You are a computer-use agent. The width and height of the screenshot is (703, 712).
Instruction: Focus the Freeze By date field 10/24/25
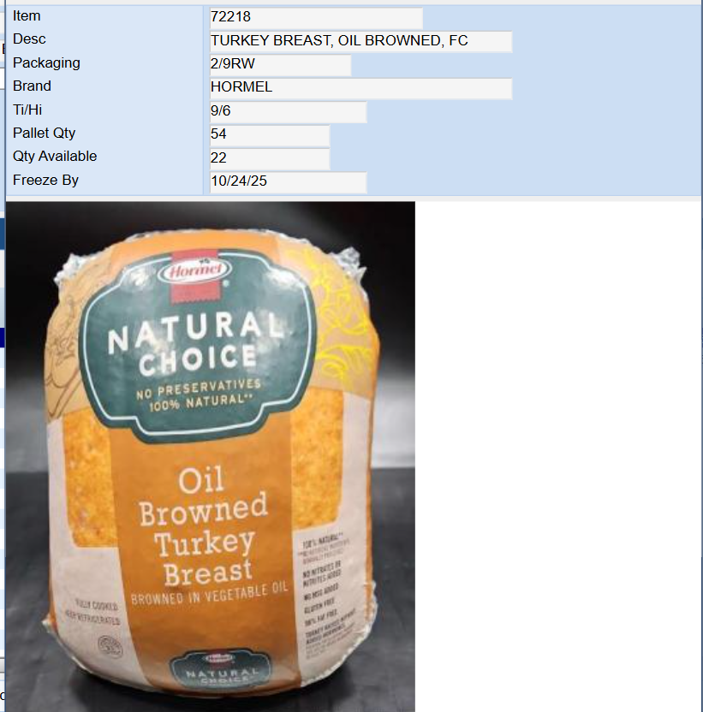[288, 181]
